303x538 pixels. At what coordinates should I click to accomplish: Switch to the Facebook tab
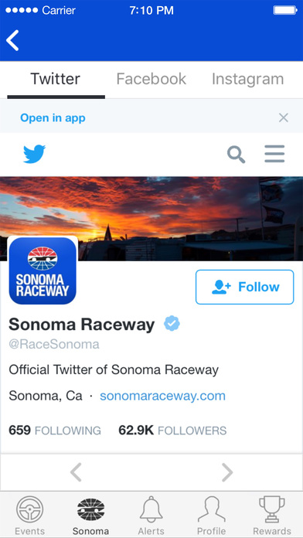point(151,79)
